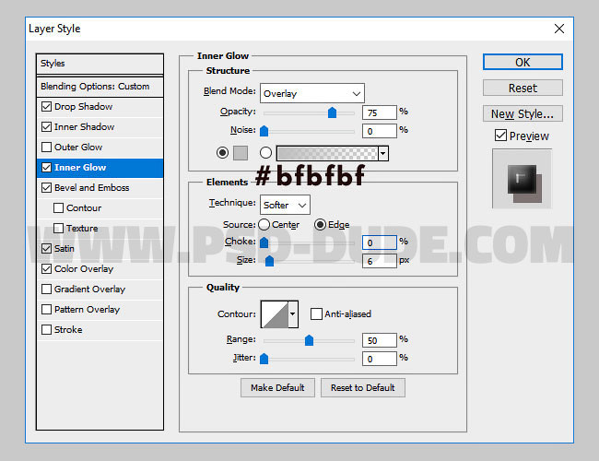Select the solid color radio button
This screenshot has width=599, height=461.
(x=222, y=152)
